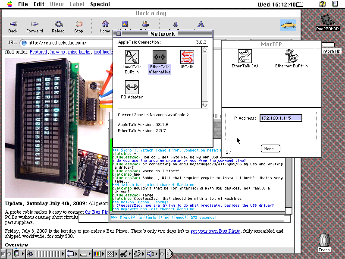Reload the Hack a day page

58,27
